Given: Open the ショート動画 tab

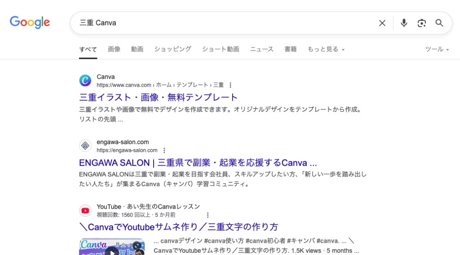Looking at the screenshot, I should click(x=221, y=49).
